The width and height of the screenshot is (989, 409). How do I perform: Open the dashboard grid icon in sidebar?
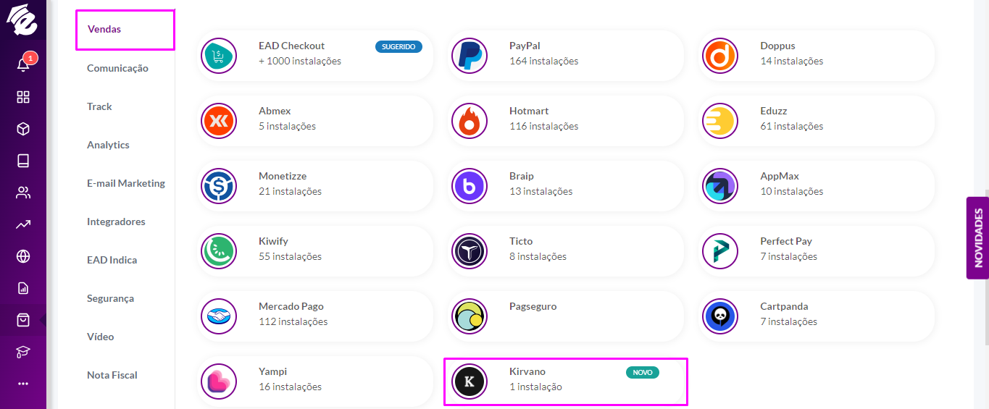[x=23, y=97]
